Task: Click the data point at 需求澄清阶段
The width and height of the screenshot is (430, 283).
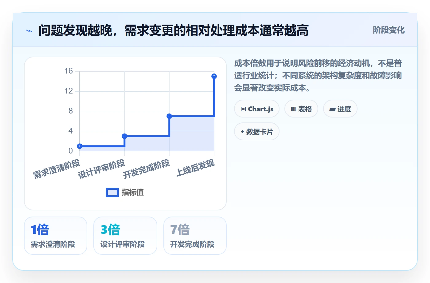Action: pos(80,146)
